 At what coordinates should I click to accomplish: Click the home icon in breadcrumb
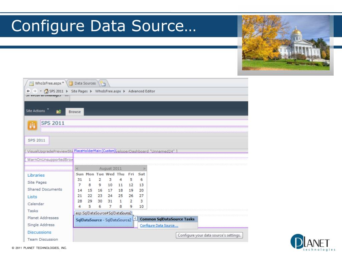[46, 91]
